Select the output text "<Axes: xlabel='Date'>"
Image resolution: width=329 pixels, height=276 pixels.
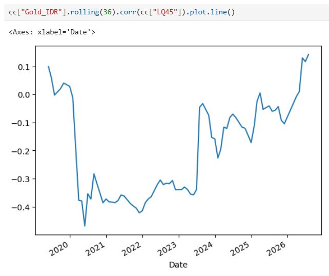click(x=52, y=32)
